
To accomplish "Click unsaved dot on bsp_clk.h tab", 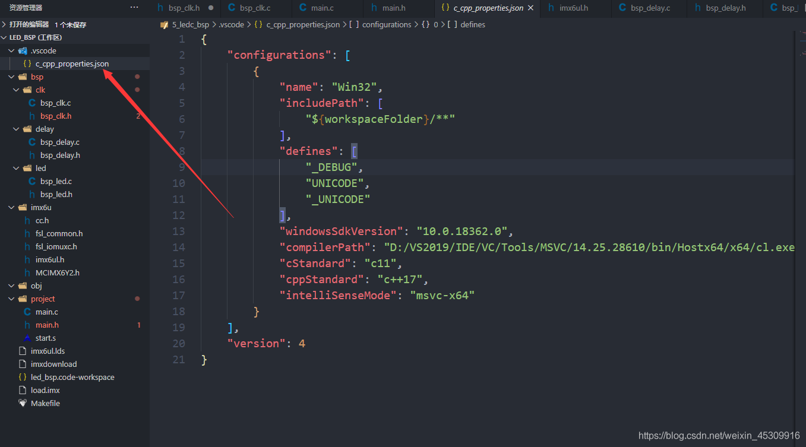I will (x=211, y=8).
